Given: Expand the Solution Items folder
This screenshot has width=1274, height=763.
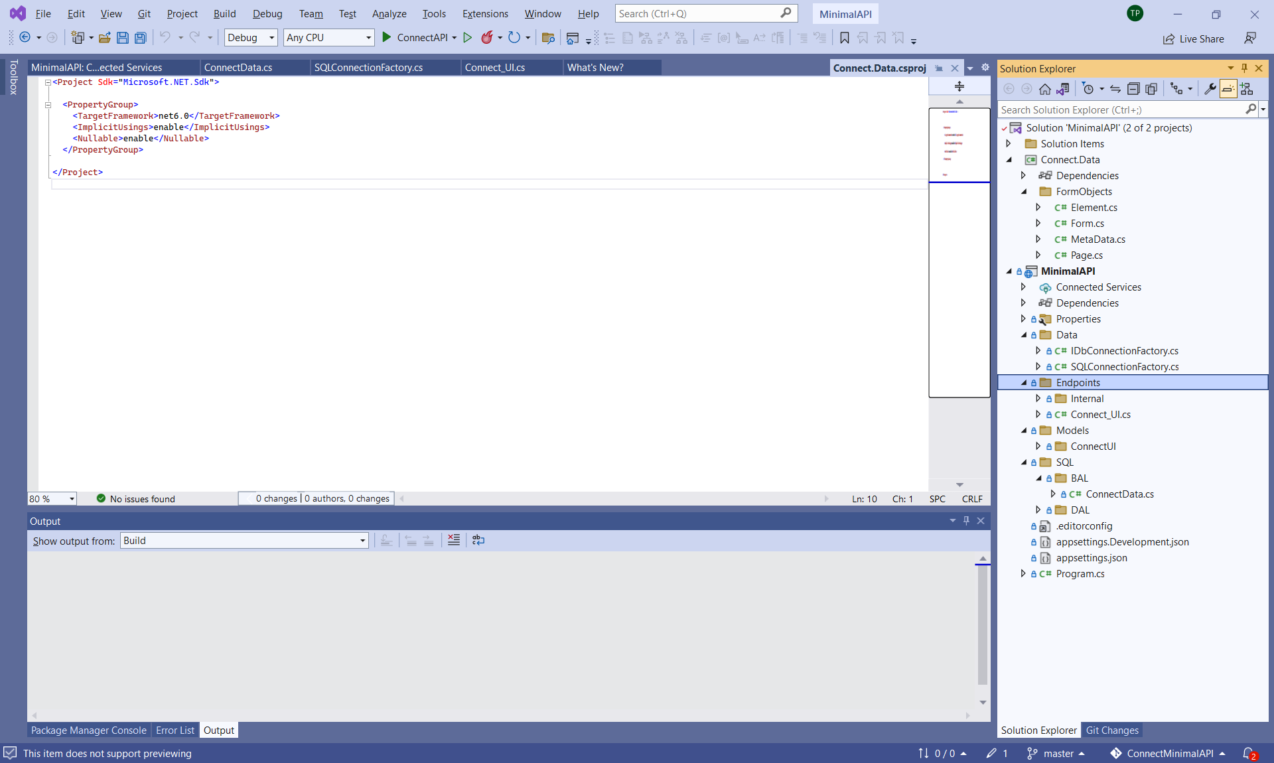Looking at the screenshot, I should point(1009,144).
